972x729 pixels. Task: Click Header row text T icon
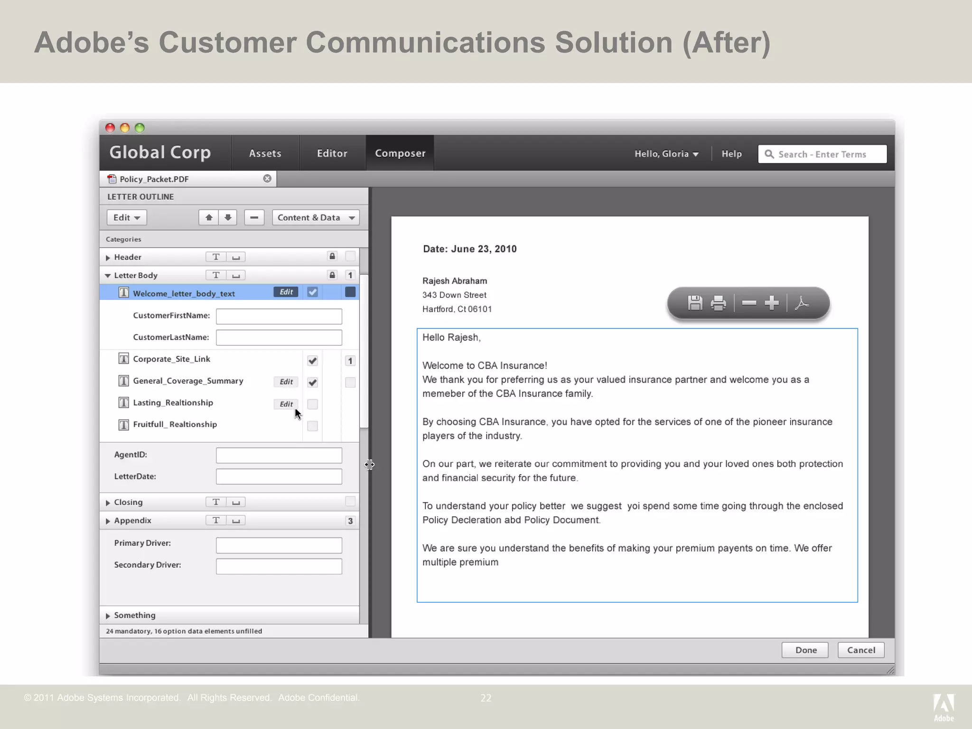coord(216,257)
